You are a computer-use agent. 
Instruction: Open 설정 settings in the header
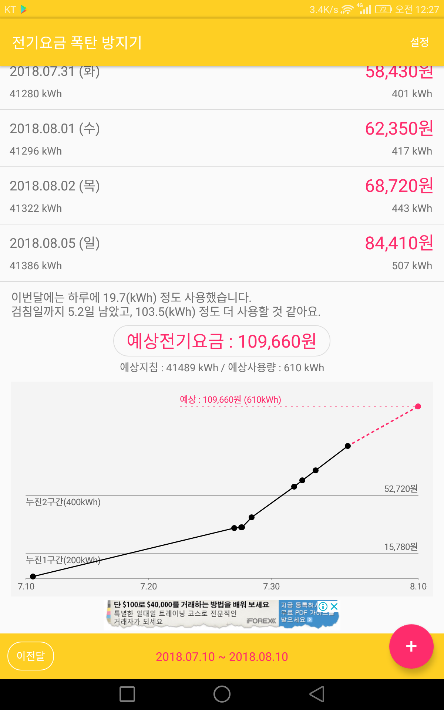tap(419, 42)
